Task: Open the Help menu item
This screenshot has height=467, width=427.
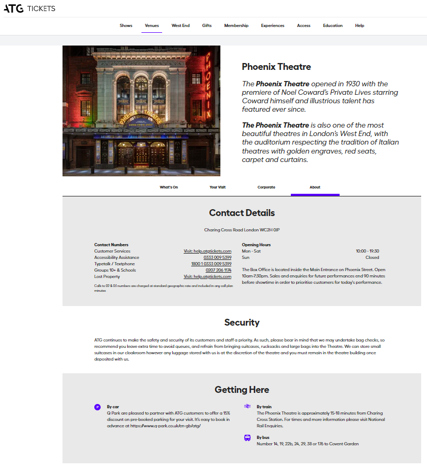Action: pos(360,25)
